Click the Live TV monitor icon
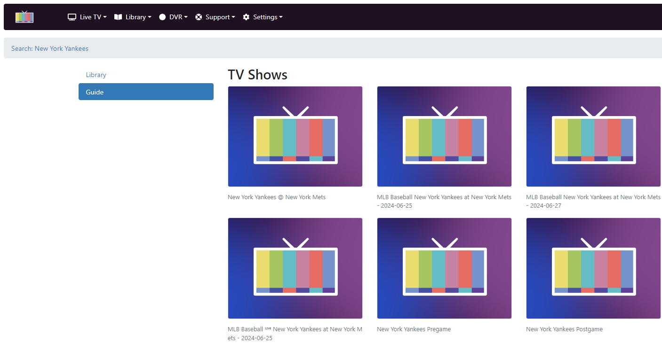Viewport: 662px width, 343px height. (72, 17)
